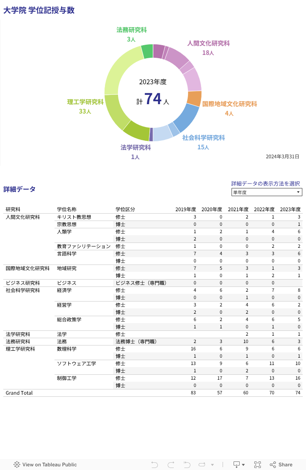Click the 理工学研究科 chart label
The height and width of the screenshot is (470, 306).
[85, 102]
